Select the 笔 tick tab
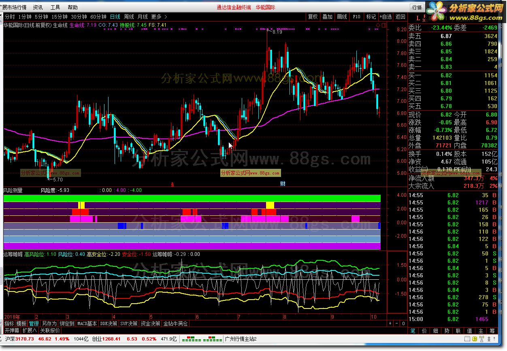The image size is (507, 351). pos(413,330)
